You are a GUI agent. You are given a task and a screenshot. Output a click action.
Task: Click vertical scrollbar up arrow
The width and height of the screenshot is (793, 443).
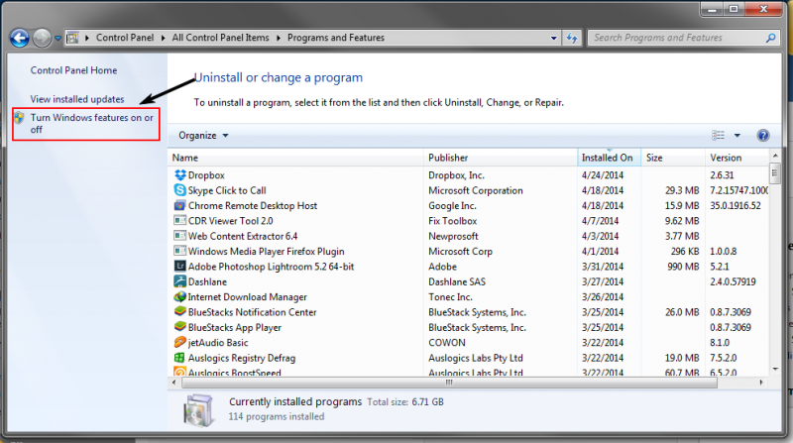coord(775,155)
